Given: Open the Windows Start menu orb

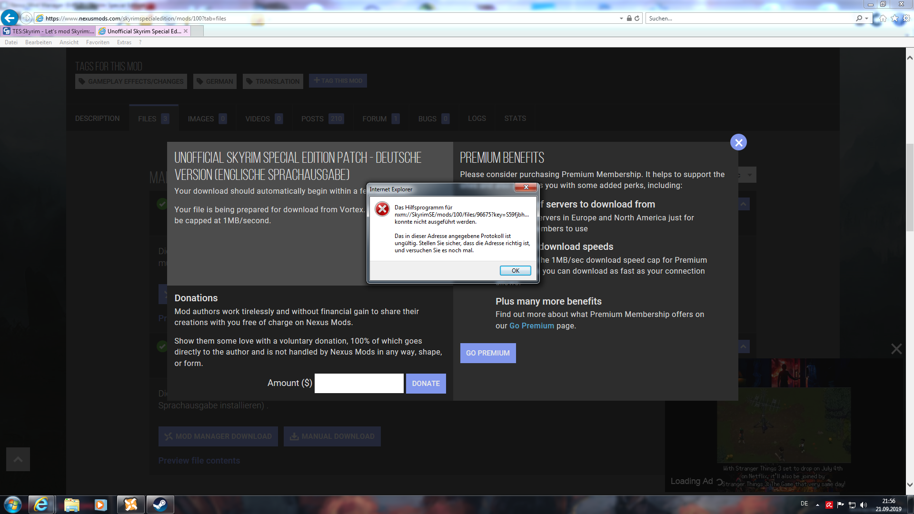Looking at the screenshot, I should coord(13,504).
